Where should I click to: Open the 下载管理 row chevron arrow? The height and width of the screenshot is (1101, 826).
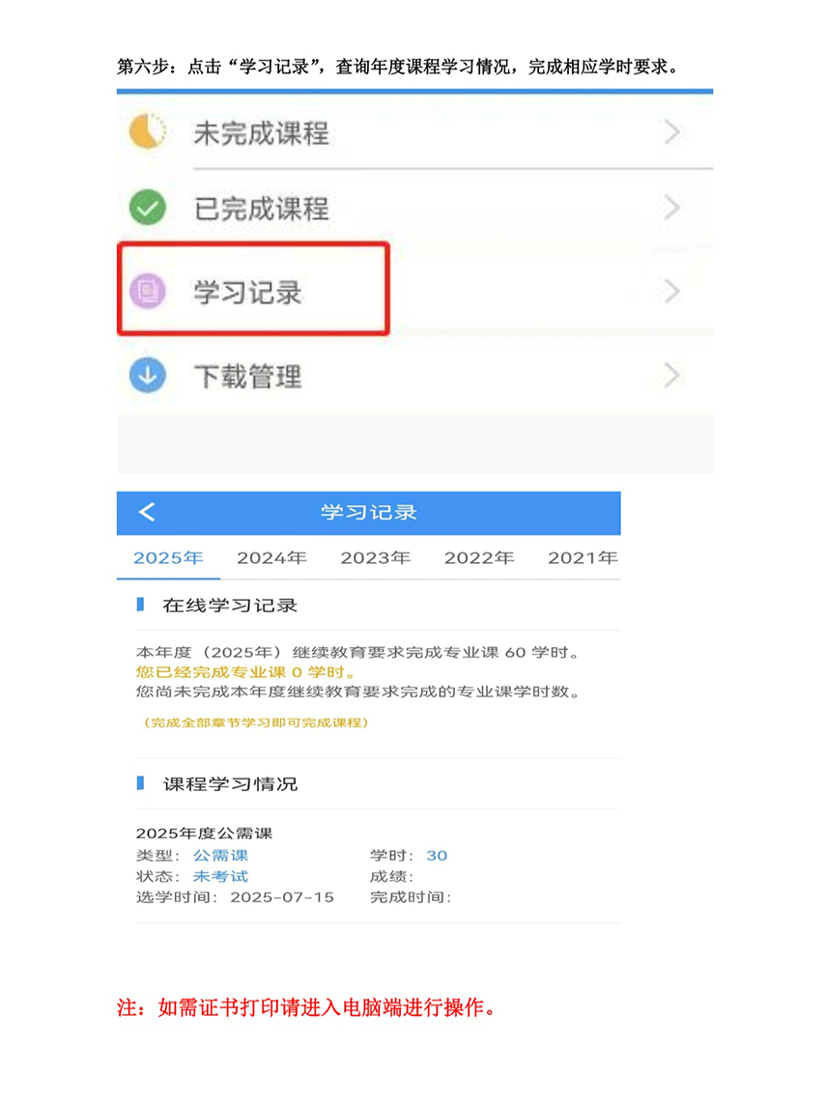(672, 377)
